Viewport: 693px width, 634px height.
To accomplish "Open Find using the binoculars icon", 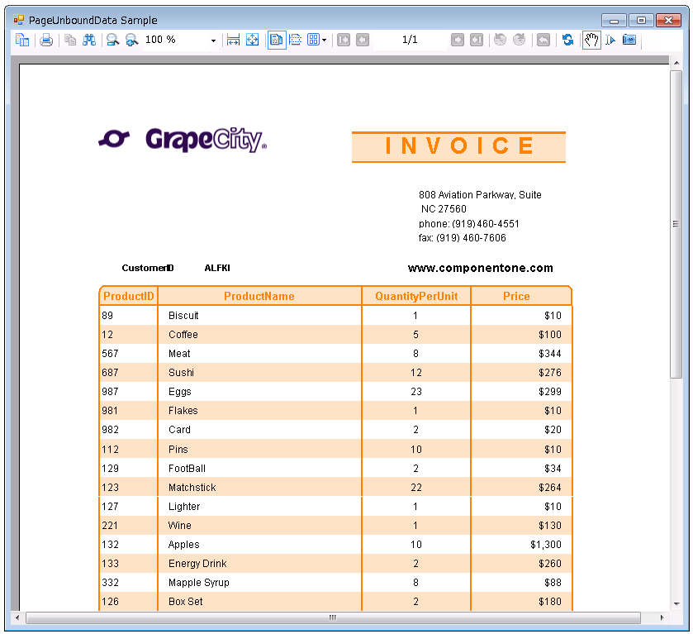I will pos(88,40).
